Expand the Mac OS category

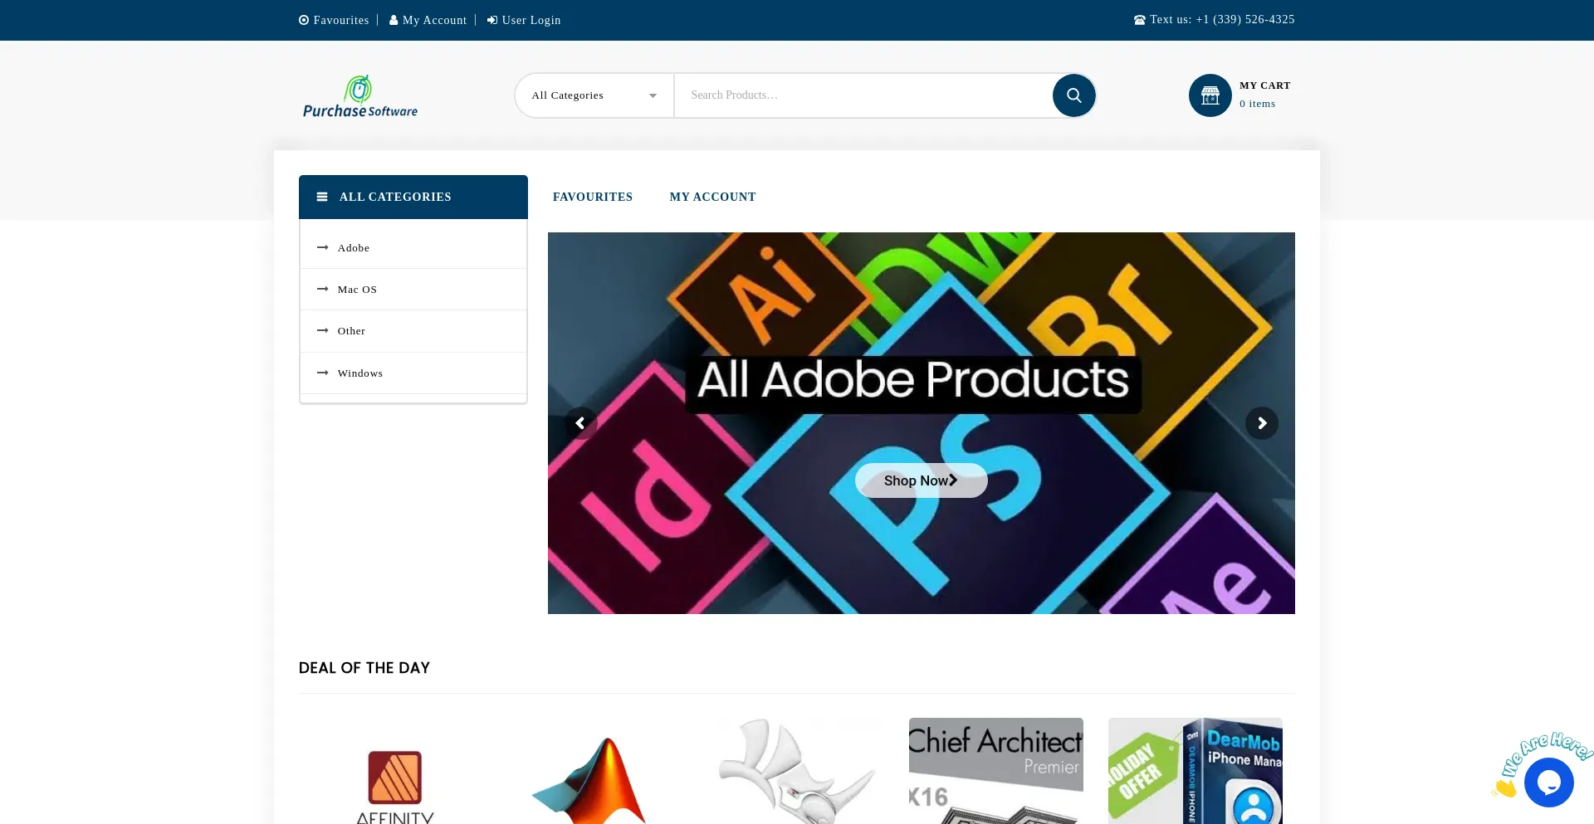pyautogui.click(x=357, y=290)
